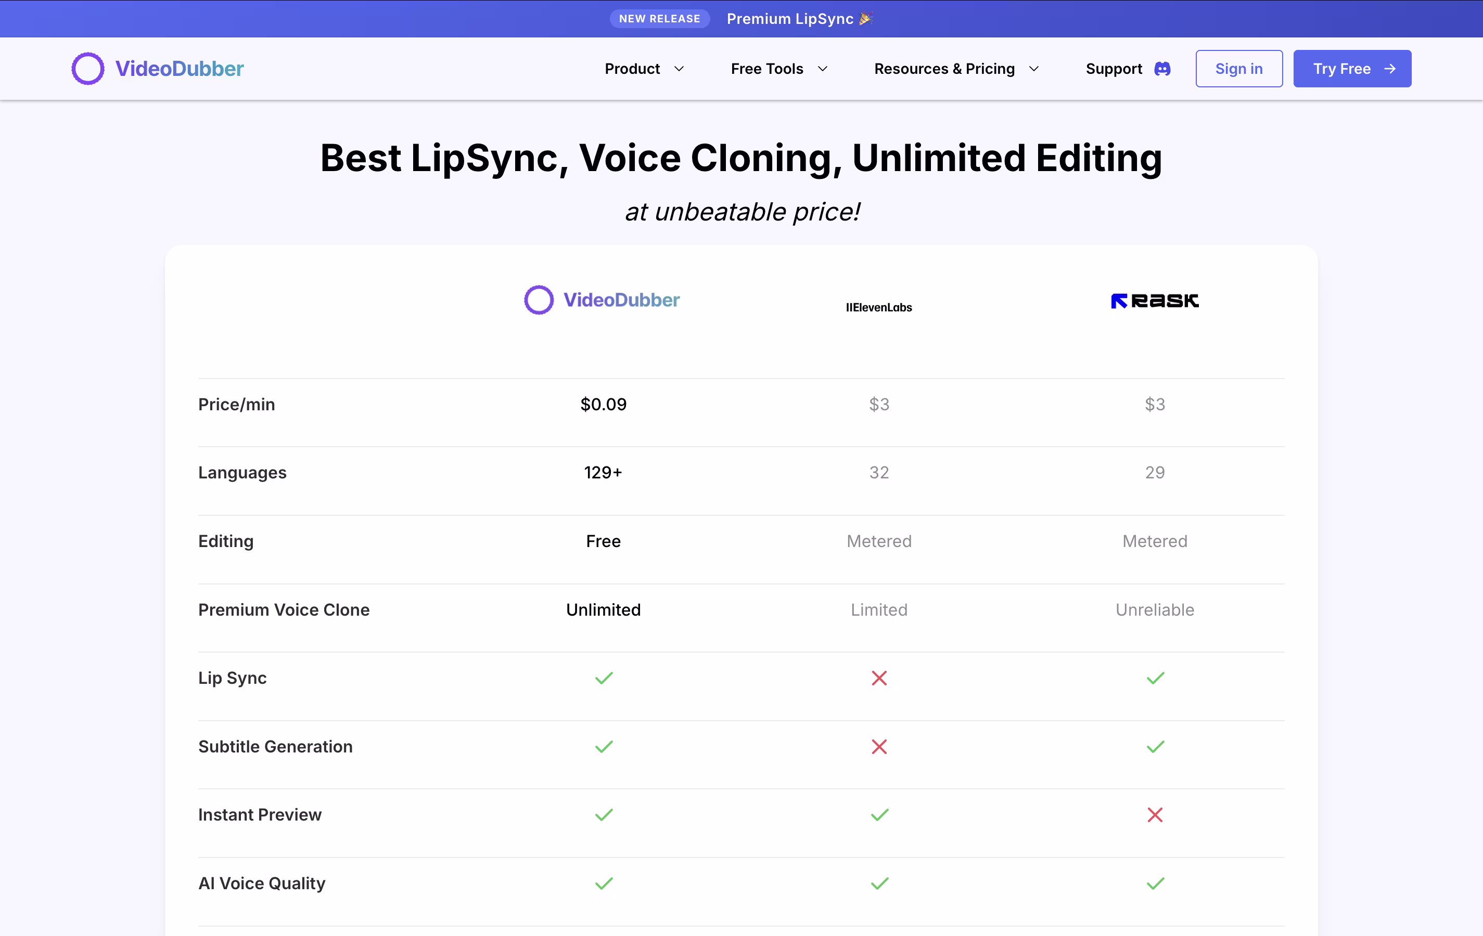Click VideoDubber's Instant Preview checkmark

coord(604,815)
